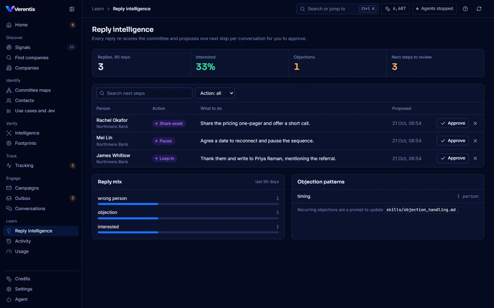Dismiss Mei Lin's next step
This screenshot has height=308, width=494.
coord(475,141)
